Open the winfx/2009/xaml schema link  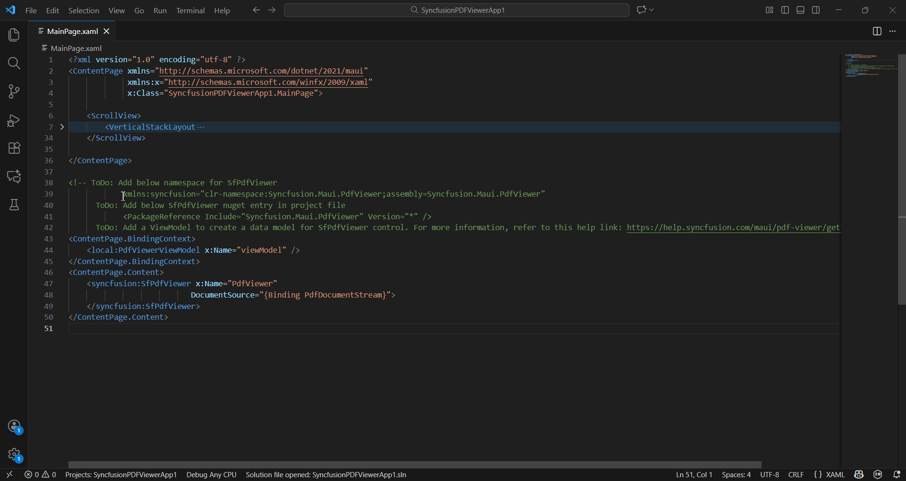pos(268,82)
